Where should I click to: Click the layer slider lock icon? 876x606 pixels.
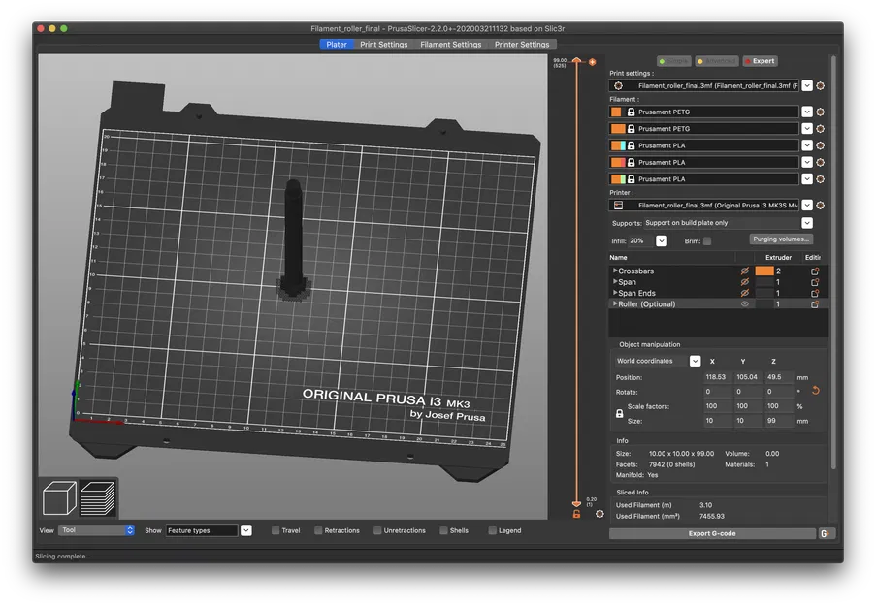coord(576,514)
